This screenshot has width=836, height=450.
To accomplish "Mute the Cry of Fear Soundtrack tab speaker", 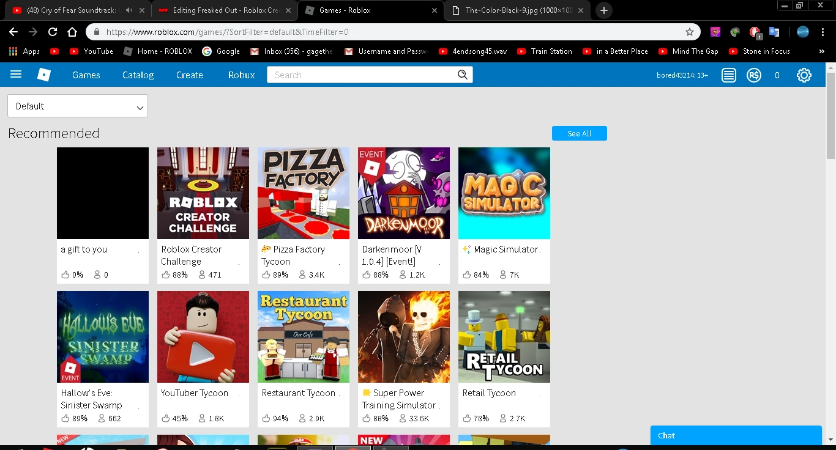I will tap(129, 10).
